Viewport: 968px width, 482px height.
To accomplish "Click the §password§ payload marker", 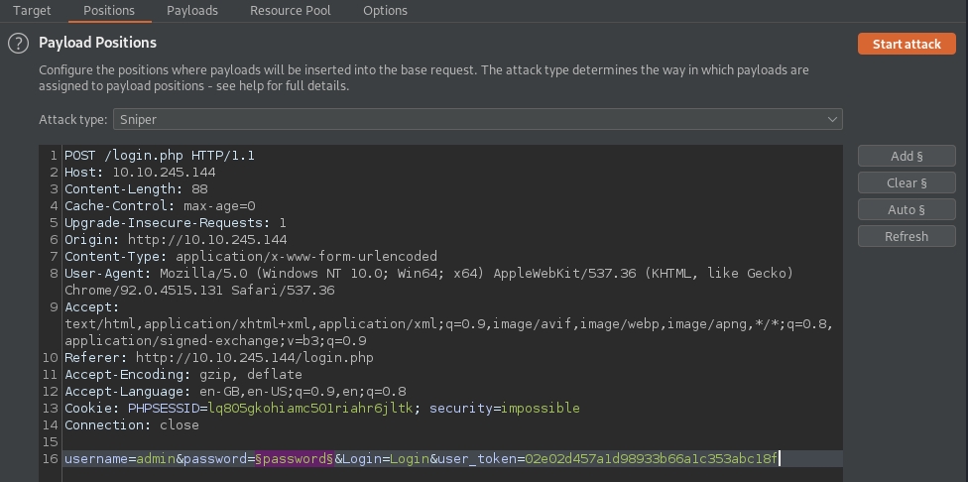I will pyautogui.click(x=294, y=459).
